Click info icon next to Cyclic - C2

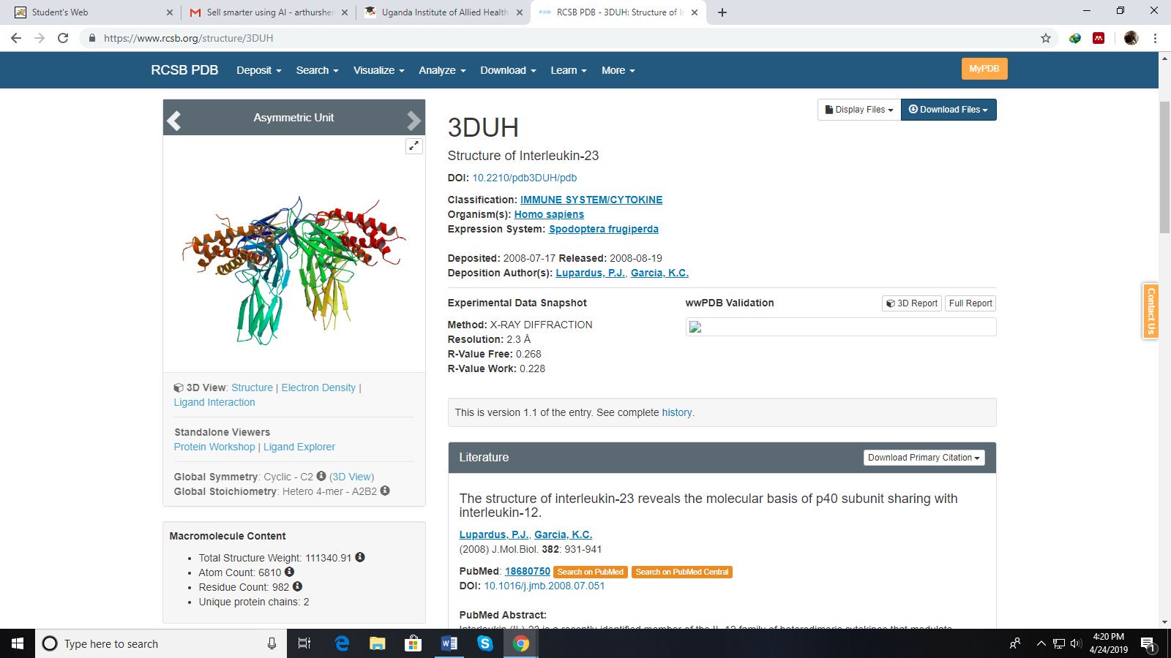(x=321, y=476)
